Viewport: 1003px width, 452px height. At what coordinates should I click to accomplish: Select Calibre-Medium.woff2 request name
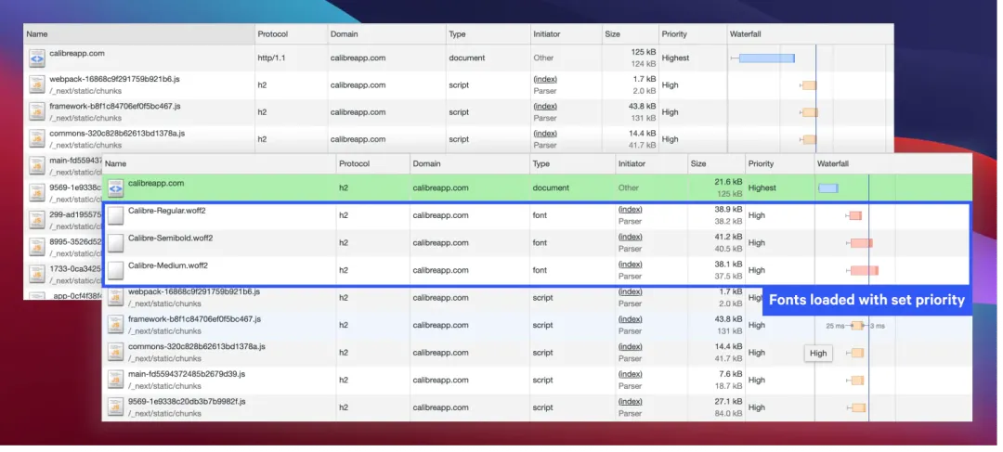[168, 265]
